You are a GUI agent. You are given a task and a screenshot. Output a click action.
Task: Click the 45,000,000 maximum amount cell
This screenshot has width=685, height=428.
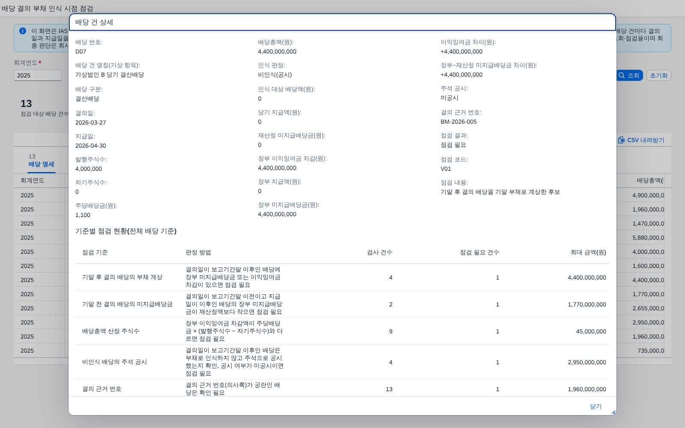point(591,331)
